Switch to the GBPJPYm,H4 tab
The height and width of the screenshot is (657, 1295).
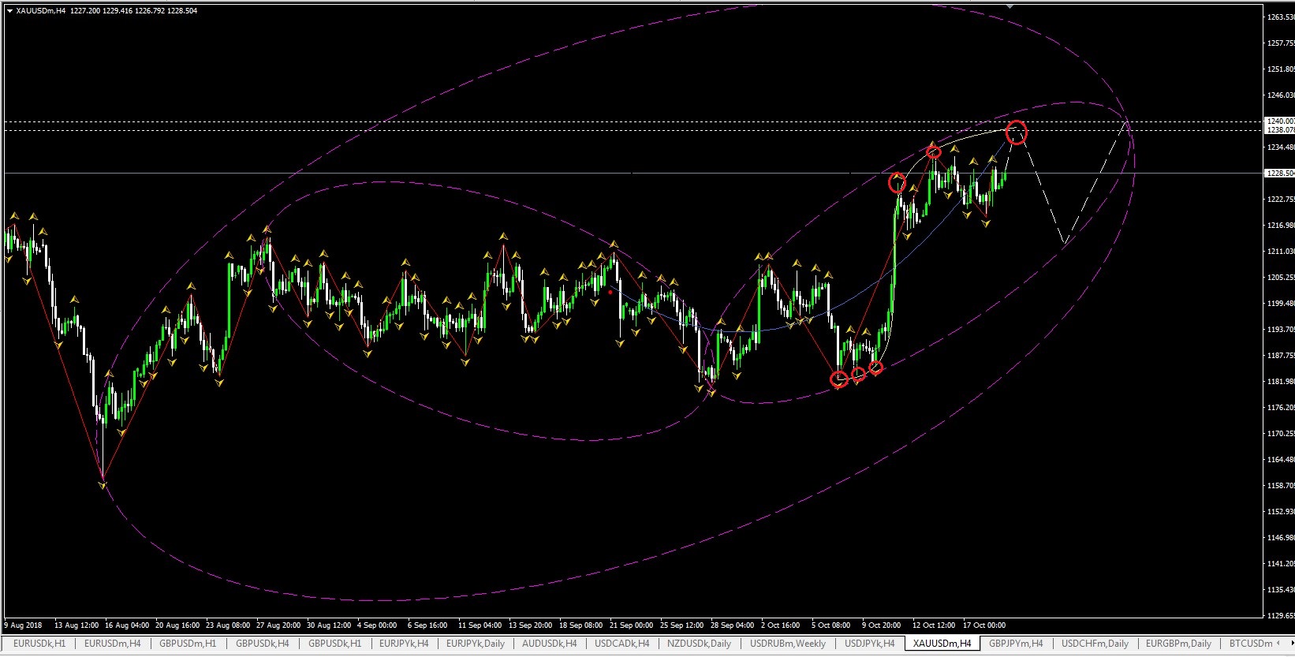(1016, 644)
